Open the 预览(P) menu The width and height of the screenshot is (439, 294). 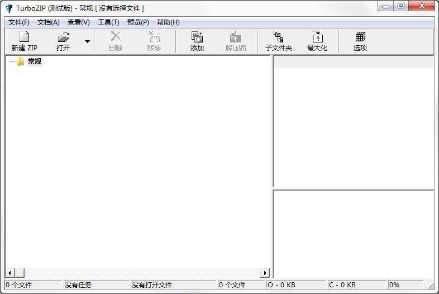138,22
